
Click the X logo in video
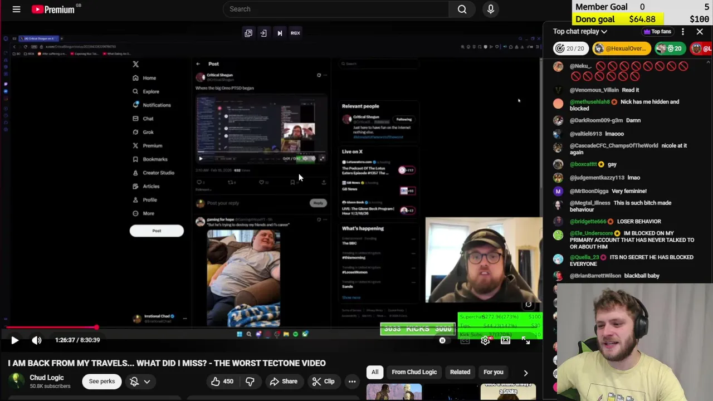[x=135, y=64]
